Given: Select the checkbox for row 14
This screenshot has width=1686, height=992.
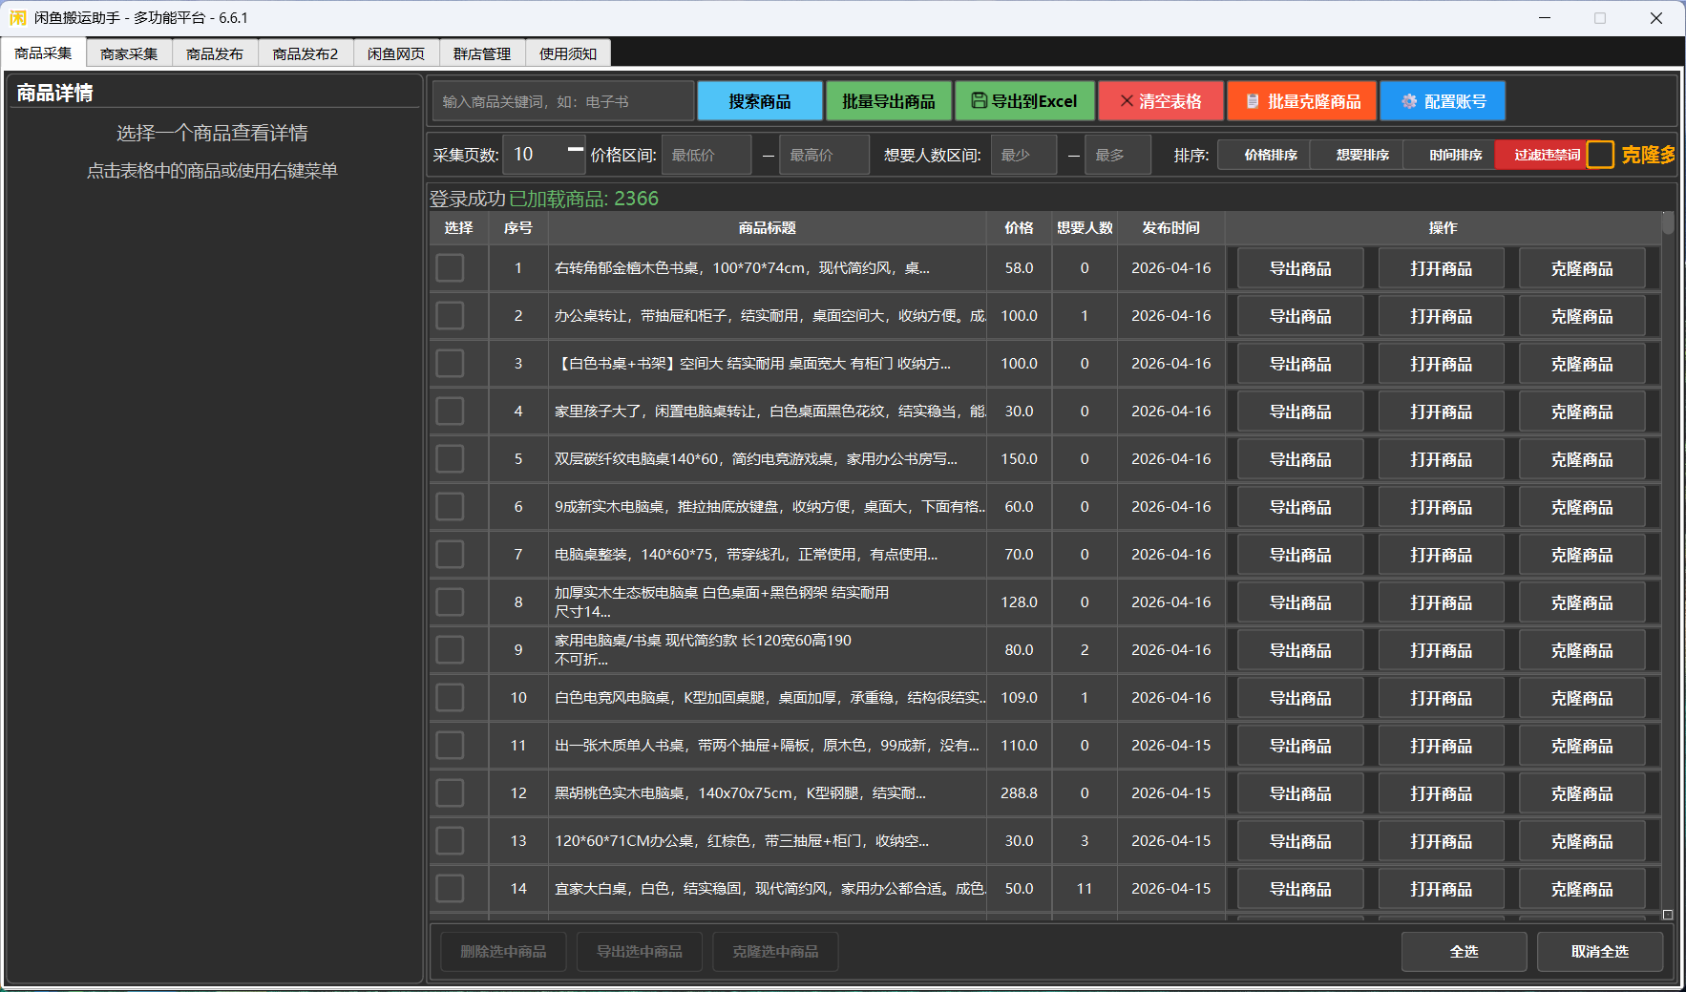Looking at the screenshot, I should [450, 889].
